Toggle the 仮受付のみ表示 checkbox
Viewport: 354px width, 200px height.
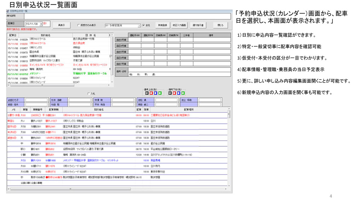point(79,25)
